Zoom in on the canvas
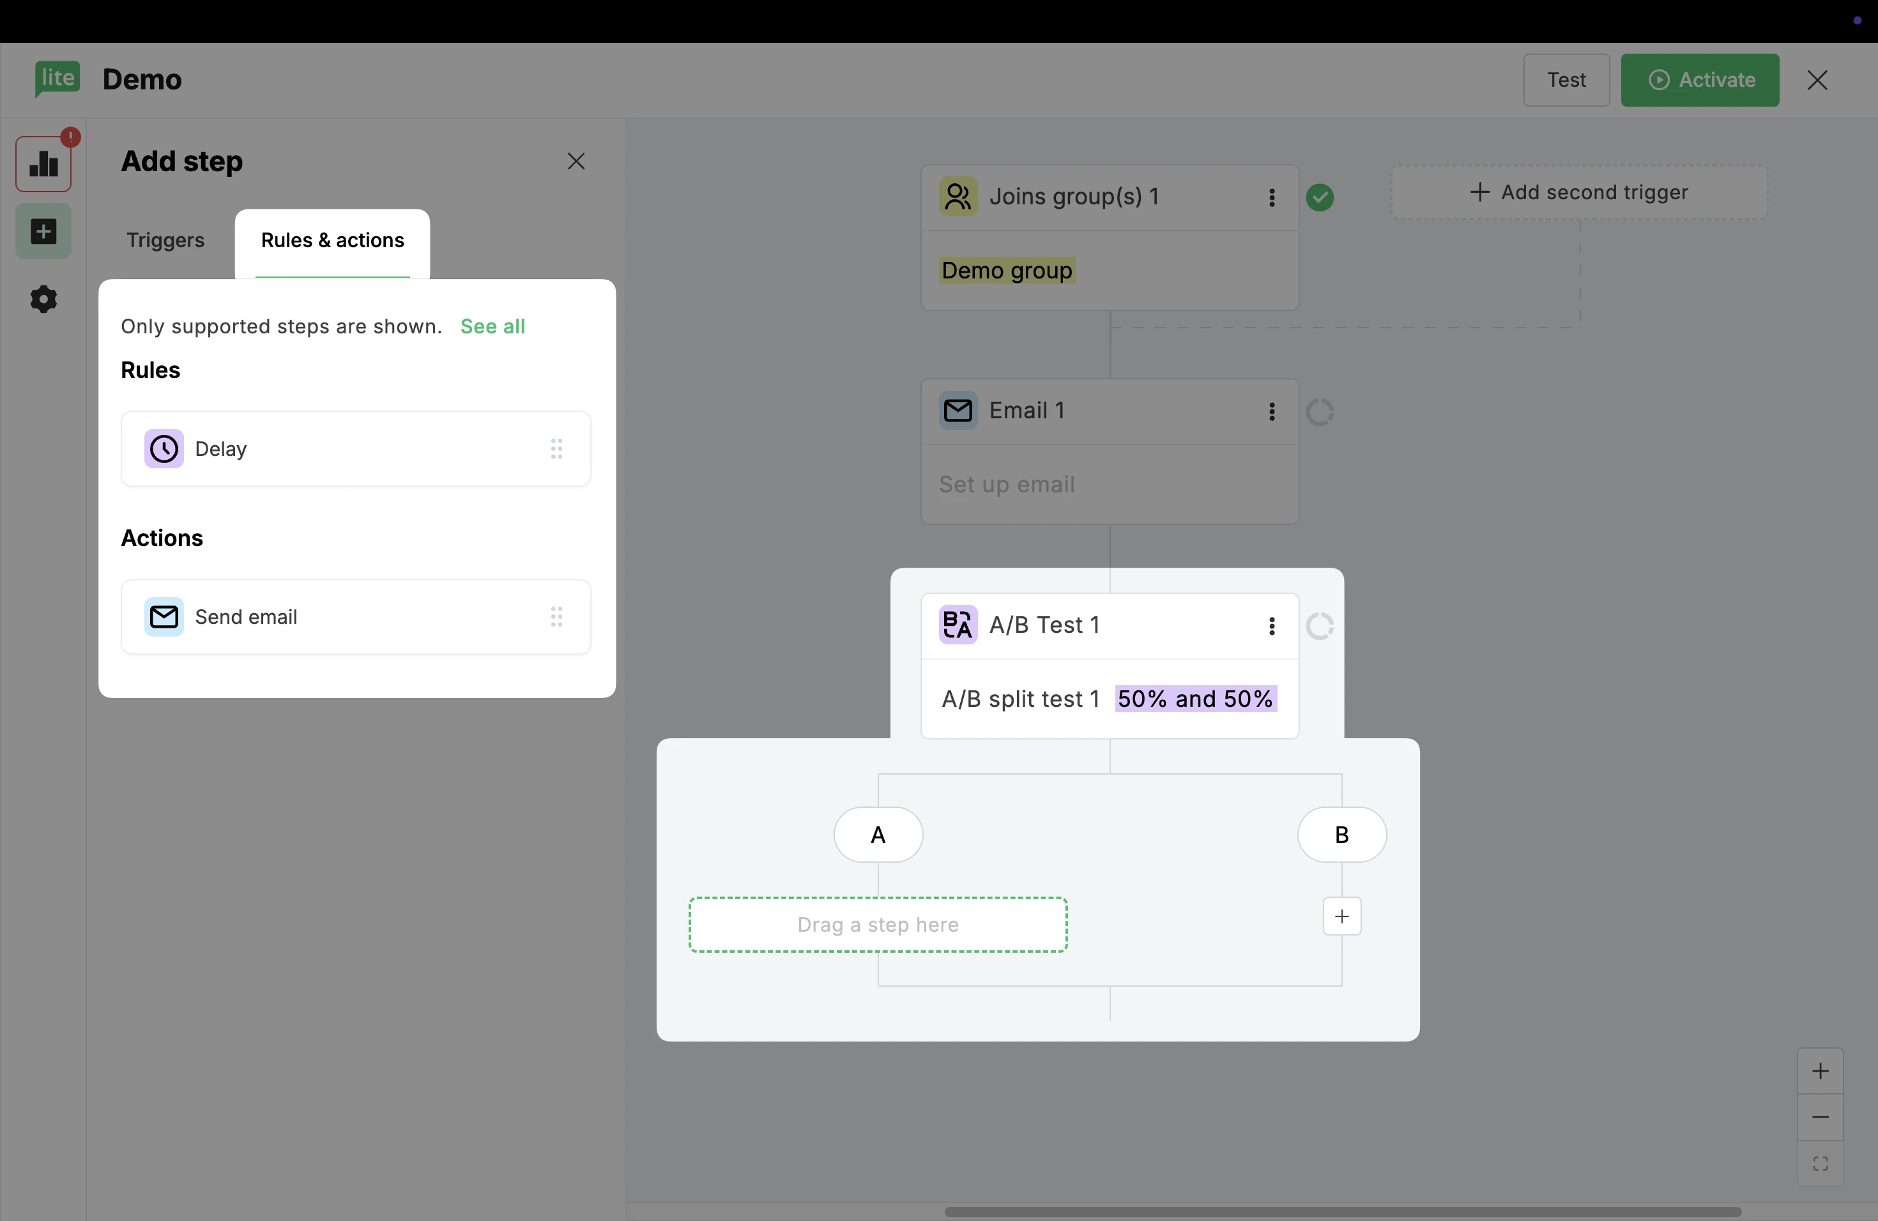Viewport: 1878px width, 1221px height. (x=1820, y=1071)
